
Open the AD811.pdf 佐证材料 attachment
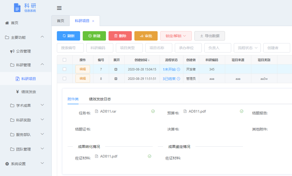pyautogui.click(x=109, y=156)
